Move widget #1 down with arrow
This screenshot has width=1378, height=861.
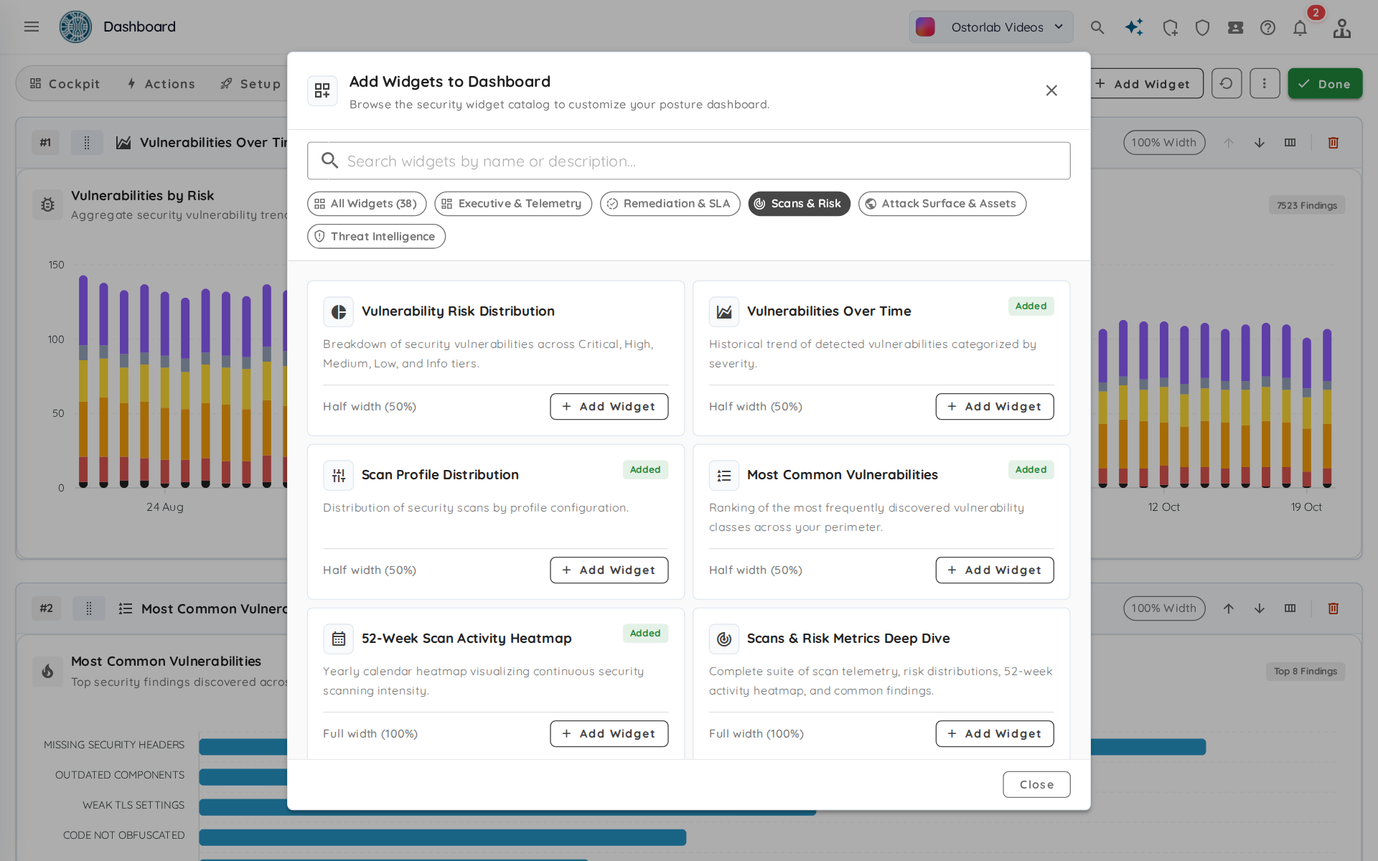click(1260, 143)
